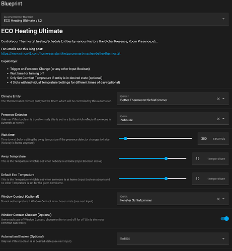
Task: Clear the Better Thermostat Schlafzimmer entity
Action: click(218, 99)
